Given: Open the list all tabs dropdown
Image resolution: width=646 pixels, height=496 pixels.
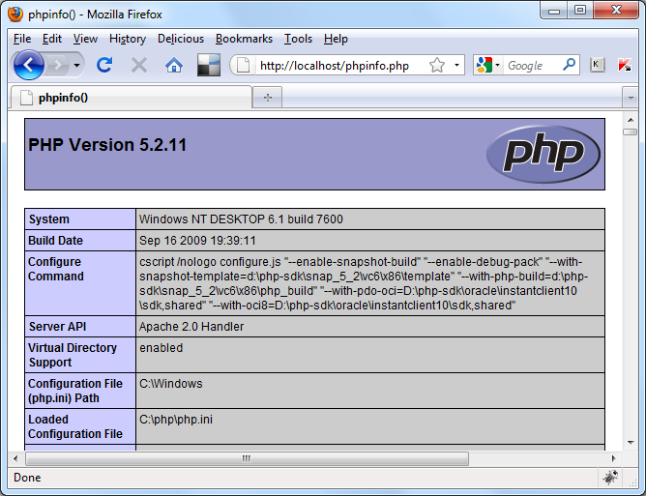Looking at the screenshot, I should (631, 98).
